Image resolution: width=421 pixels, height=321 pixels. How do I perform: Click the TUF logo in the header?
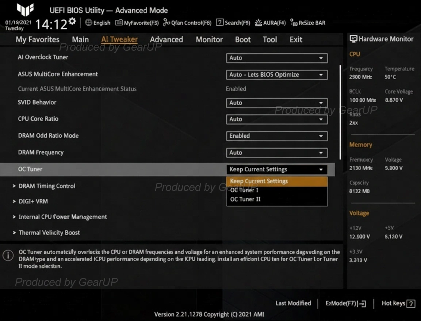(25, 9)
